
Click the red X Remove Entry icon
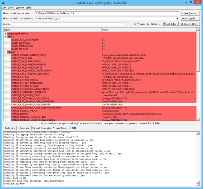[182, 24]
